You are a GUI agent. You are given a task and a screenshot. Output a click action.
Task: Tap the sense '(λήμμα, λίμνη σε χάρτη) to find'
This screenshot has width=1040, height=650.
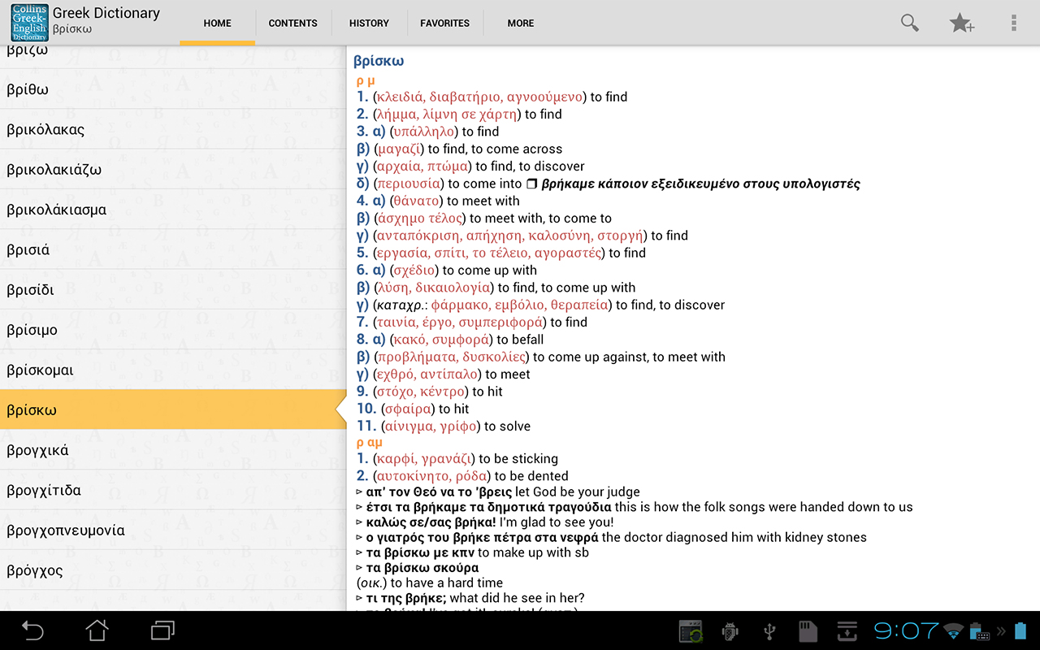pos(468,115)
